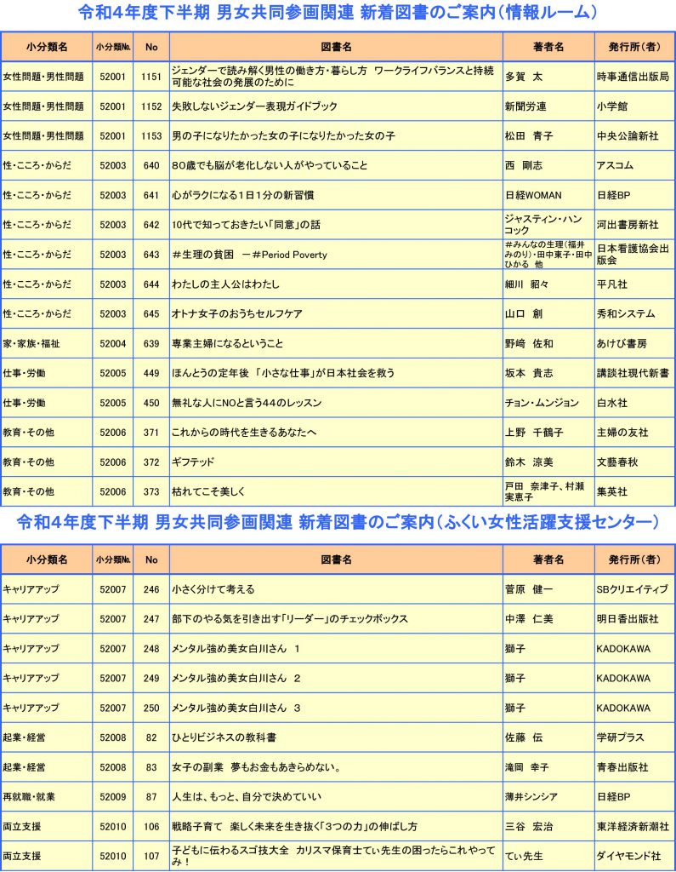Screen dimensions: 676x872
Task: Select the title ほんとうの定年後
Action: point(210,373)
